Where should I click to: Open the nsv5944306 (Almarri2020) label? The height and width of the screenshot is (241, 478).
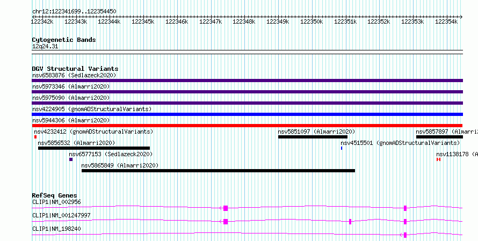tap(71, 120)
